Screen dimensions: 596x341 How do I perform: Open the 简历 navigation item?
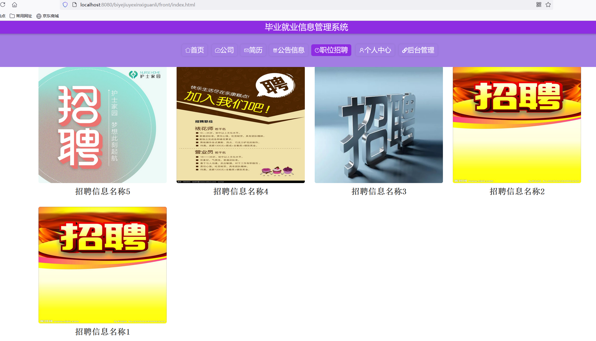(253, 50)
